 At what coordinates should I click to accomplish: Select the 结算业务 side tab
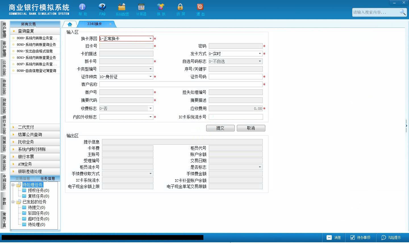4,144
